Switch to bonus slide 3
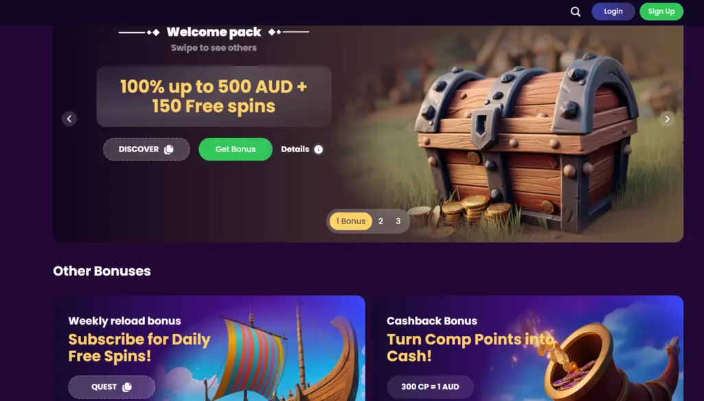Image resolution: width=704 pixels, height=401 pixels. pos(398,221)
